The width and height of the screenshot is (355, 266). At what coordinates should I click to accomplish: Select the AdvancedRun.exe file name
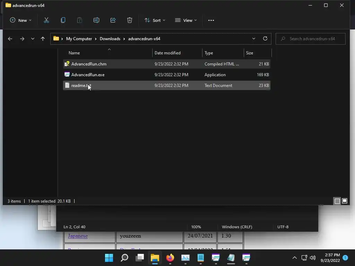(x=88, y=75)
